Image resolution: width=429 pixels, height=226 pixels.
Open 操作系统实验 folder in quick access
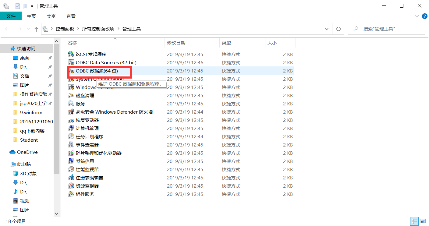tap(34, 94)
